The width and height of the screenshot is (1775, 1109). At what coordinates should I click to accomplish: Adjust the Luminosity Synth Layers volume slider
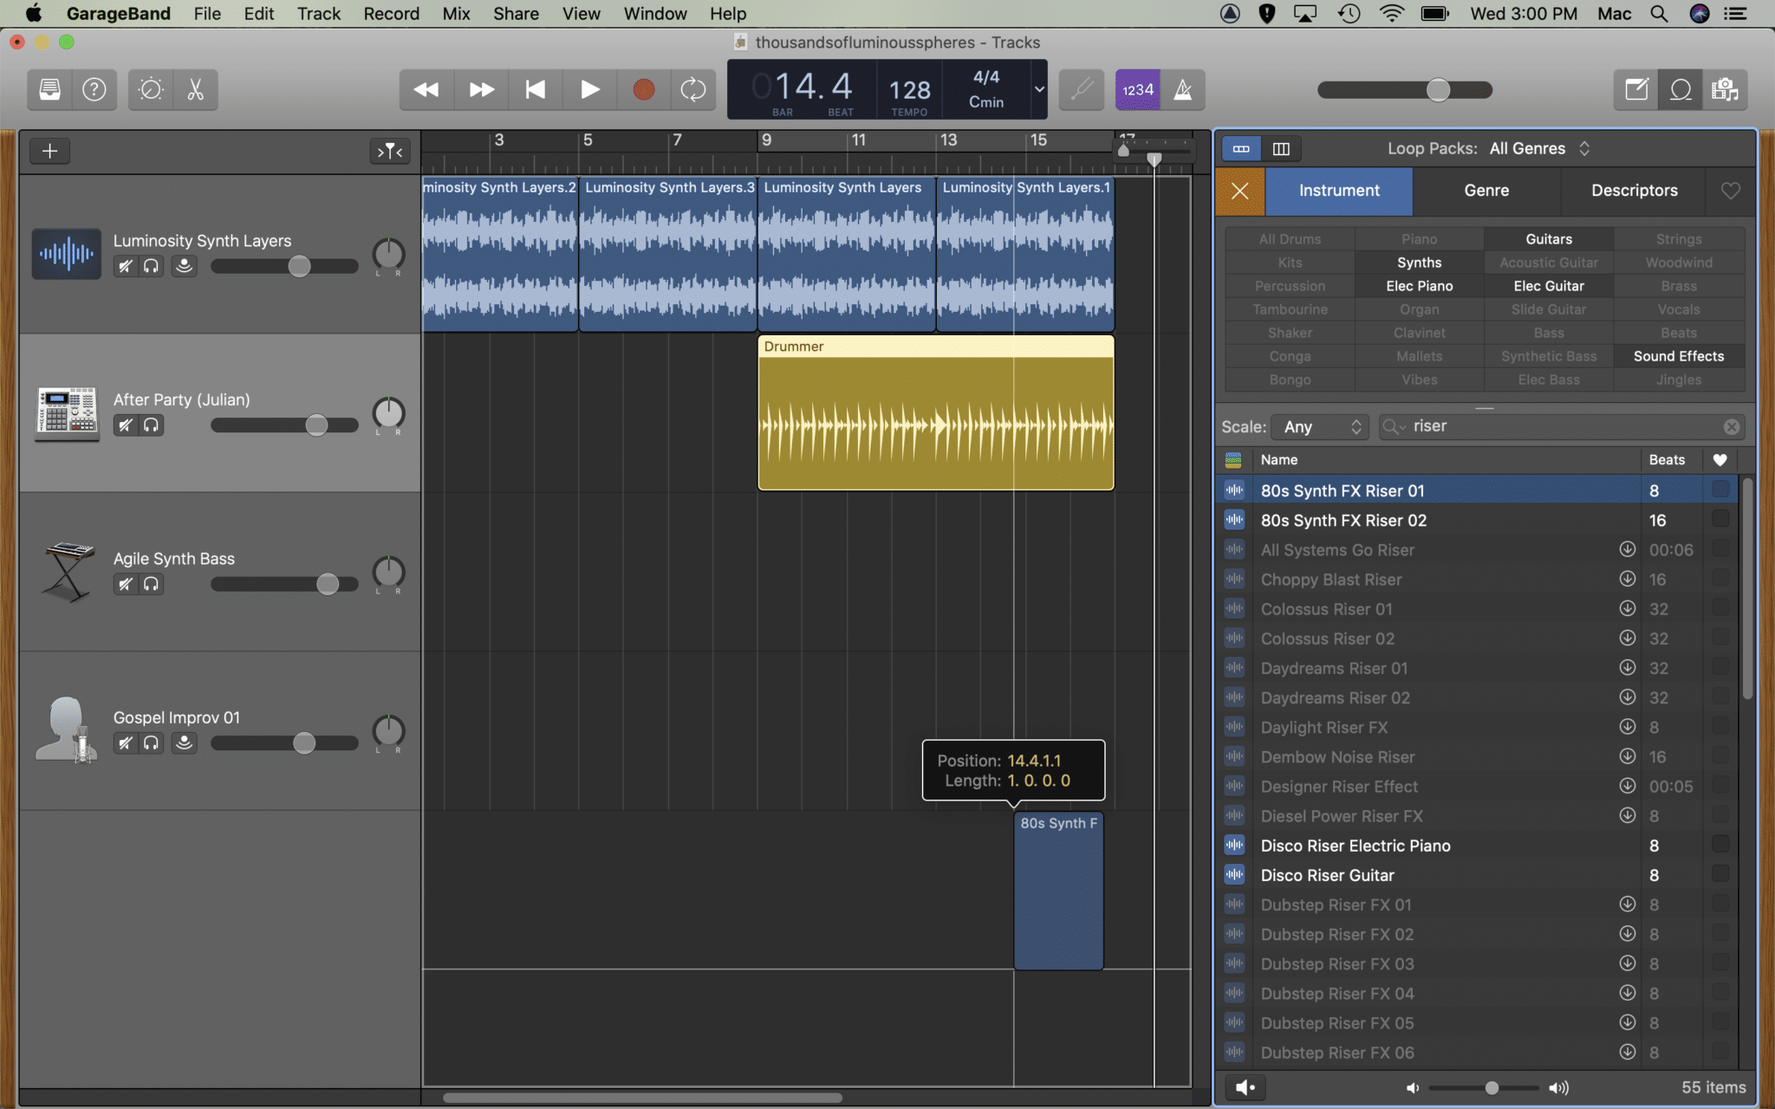[x=301, y=266]
